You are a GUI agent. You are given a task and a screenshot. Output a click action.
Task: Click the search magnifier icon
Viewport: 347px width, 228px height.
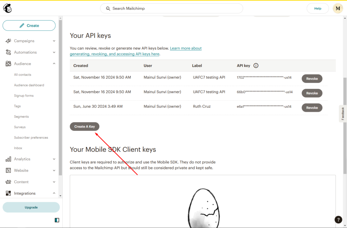pos(108,8)
